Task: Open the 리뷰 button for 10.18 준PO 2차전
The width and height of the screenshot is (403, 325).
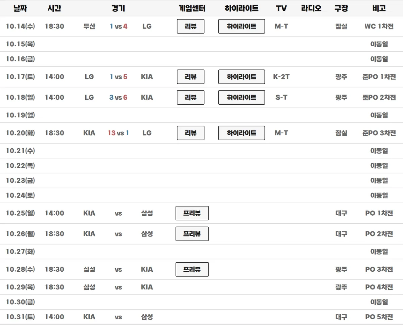Action: (190, 98)
